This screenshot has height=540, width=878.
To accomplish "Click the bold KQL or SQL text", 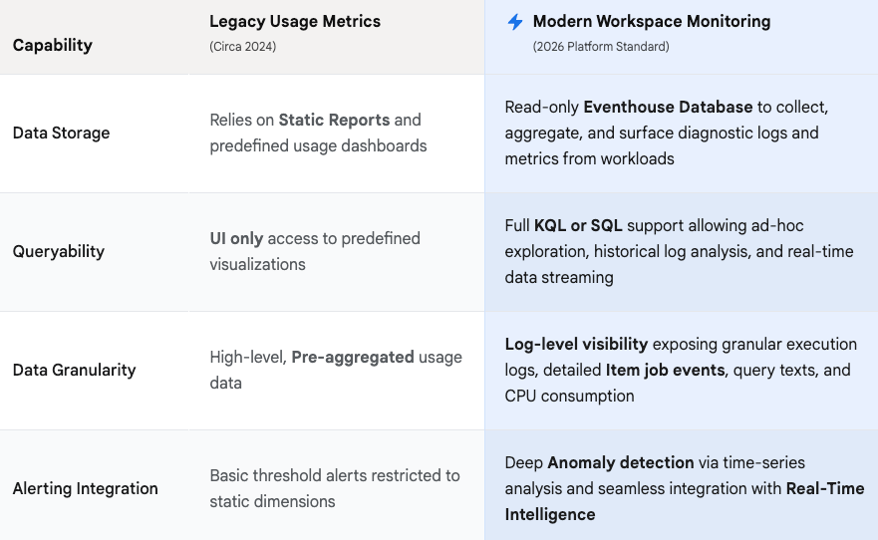I will coord(578,225).
